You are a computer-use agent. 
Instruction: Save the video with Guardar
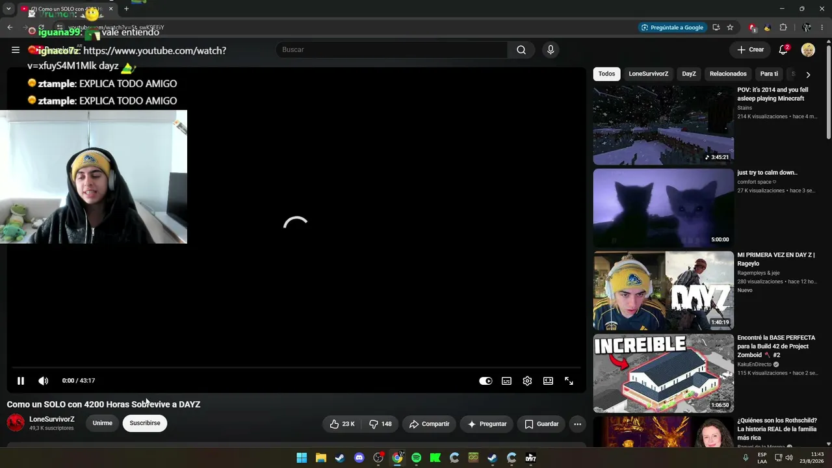click(541, 424)
